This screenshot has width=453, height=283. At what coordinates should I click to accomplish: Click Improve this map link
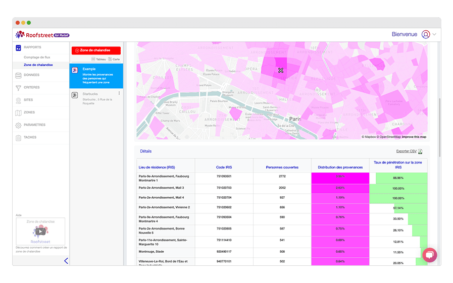(414, 137)
